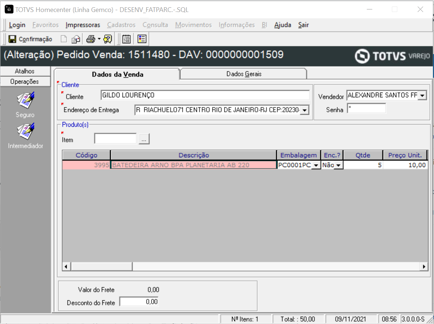Click the printer icon in toolbar

click(90, 39)
